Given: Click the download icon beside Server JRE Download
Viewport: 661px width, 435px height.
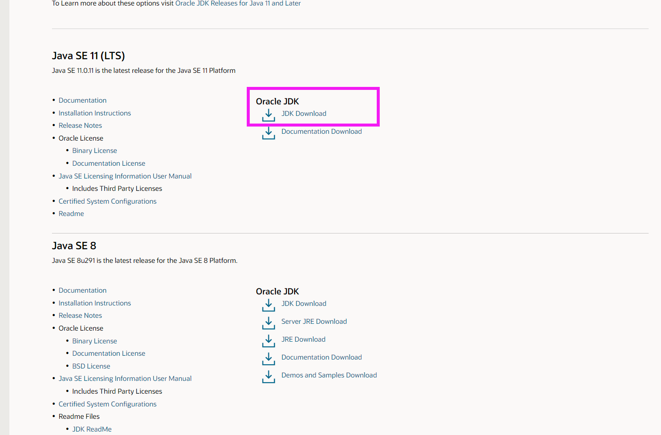Looking at the screenshot, I should [x=268, y=323].
